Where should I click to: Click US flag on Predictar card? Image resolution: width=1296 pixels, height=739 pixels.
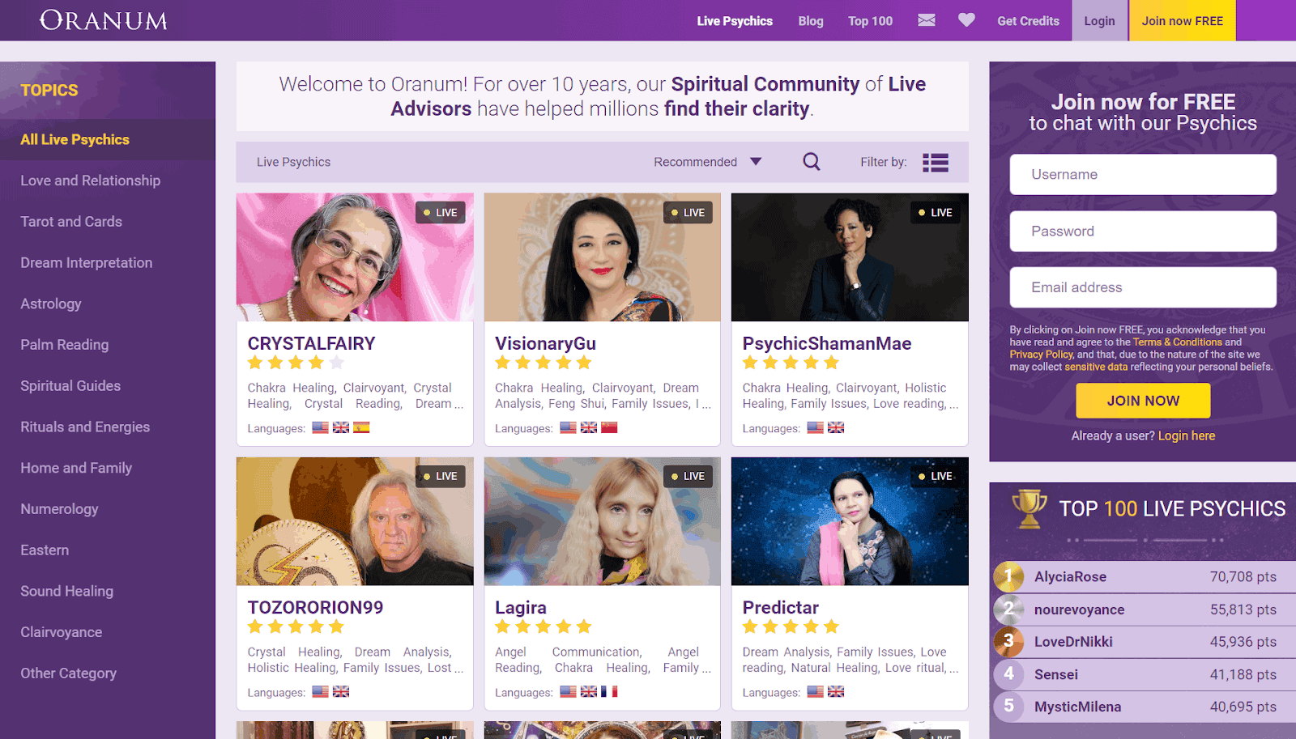(x=816, y=691)
